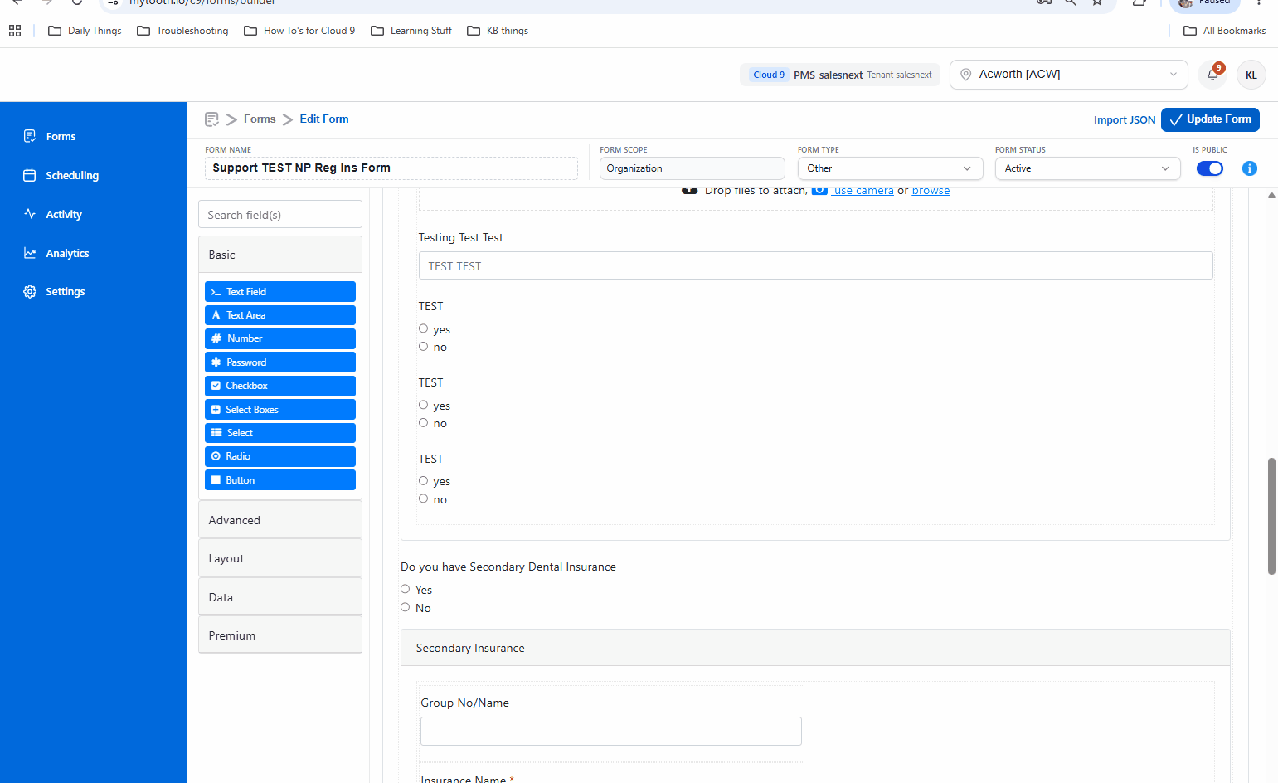This screenshot has height=783, width=1278.
Task: Click the Update Form button
Action: coord(1210,119)
